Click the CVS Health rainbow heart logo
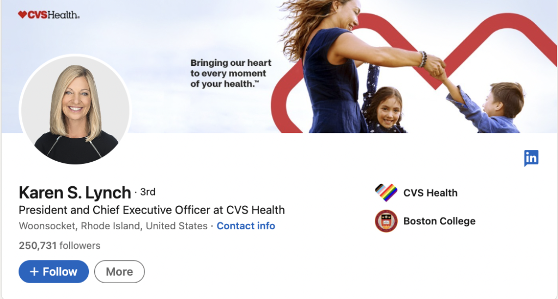This screenshot has height=299, width=558. point(386,192)
